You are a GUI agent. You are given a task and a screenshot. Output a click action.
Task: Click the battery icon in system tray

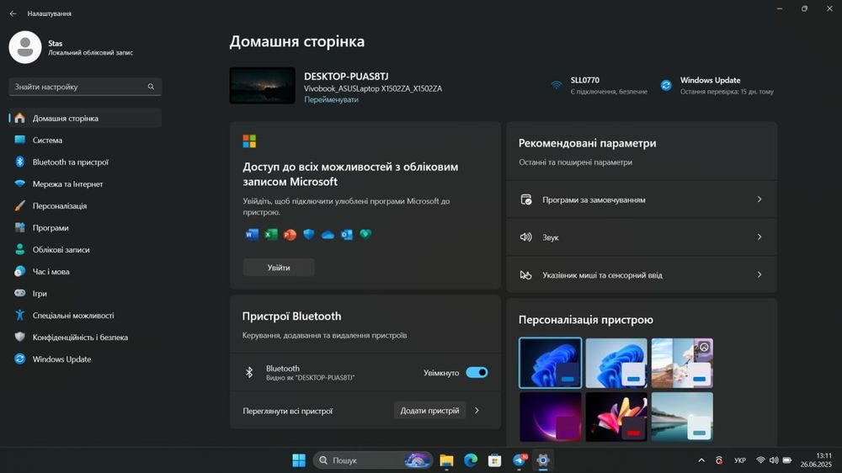786,460
